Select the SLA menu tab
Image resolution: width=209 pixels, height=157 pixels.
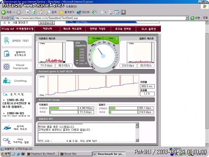(148, 29)
